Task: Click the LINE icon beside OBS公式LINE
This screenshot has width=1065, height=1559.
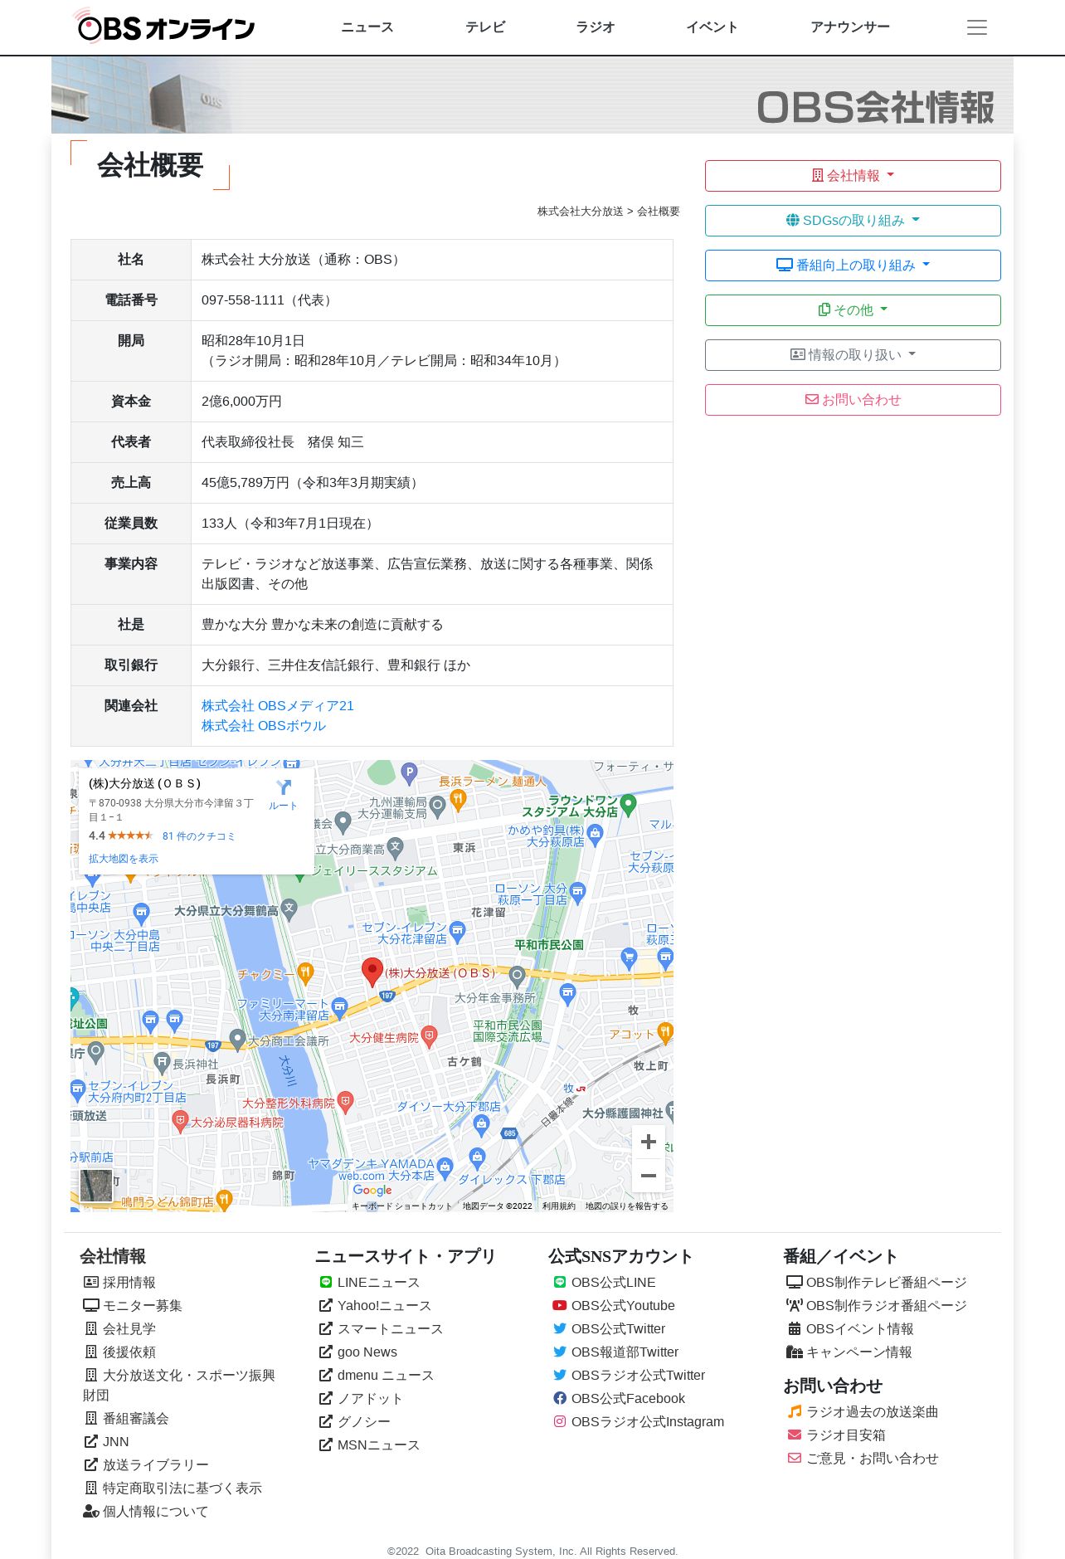Action: coord(560,1282)
